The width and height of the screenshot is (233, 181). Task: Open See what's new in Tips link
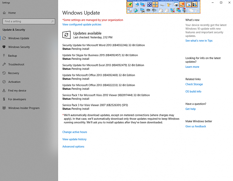(199, 41)
